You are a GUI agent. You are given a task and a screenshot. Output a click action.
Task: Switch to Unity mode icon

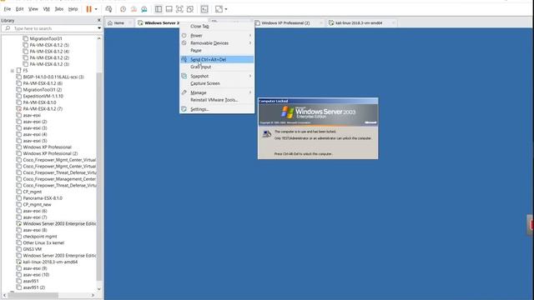click(190, 9)
